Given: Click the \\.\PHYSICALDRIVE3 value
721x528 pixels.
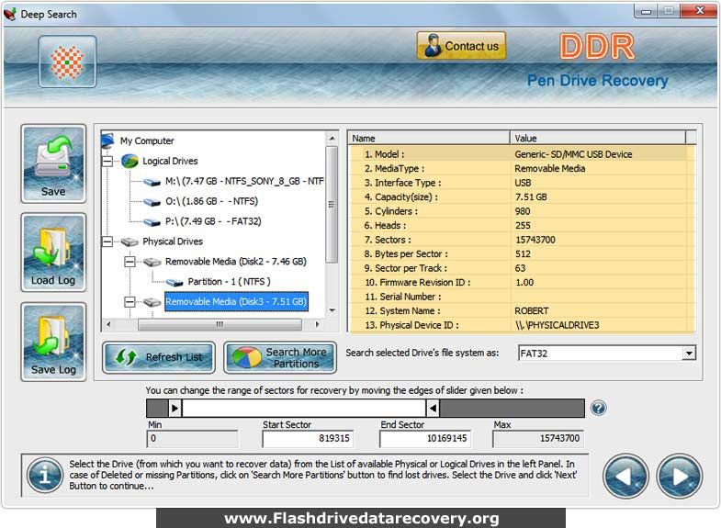Looking at the screenshot, I should point(557,325).
